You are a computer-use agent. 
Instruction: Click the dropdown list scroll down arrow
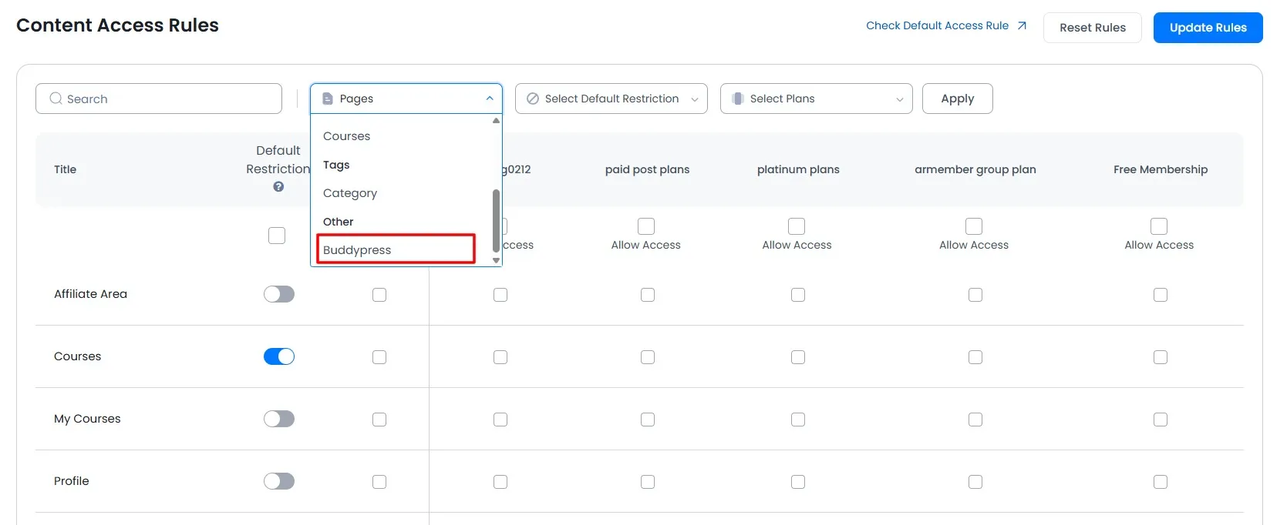496,260
